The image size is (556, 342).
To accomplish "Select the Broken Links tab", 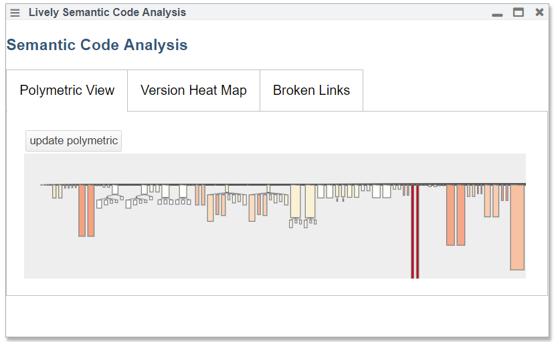I will [x=311, y=91].
